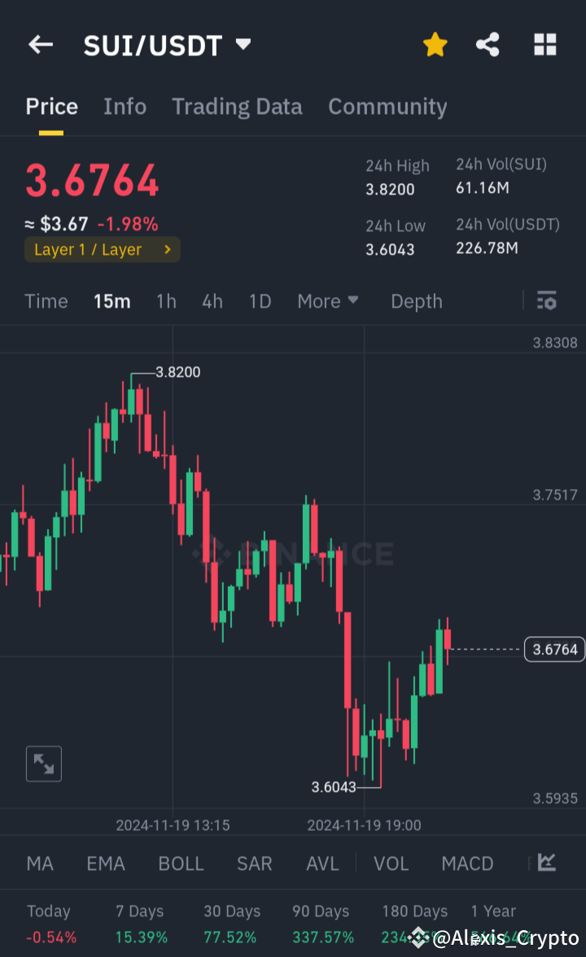Switch to the Trading Data tab

(237, 107)
